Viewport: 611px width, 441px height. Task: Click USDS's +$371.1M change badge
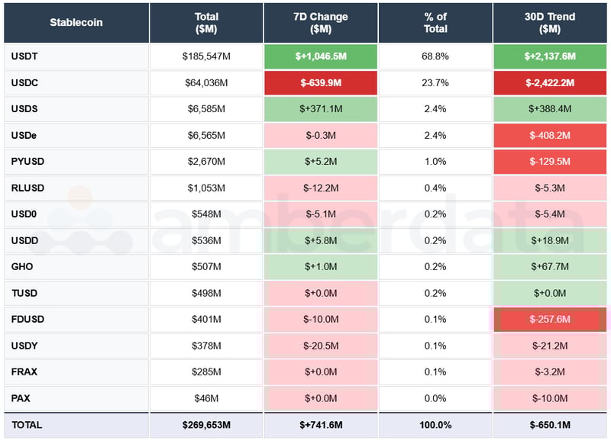tap(321, 108)
